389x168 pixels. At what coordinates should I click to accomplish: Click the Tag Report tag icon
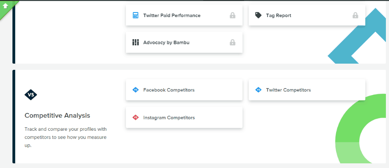coord(258,16)
